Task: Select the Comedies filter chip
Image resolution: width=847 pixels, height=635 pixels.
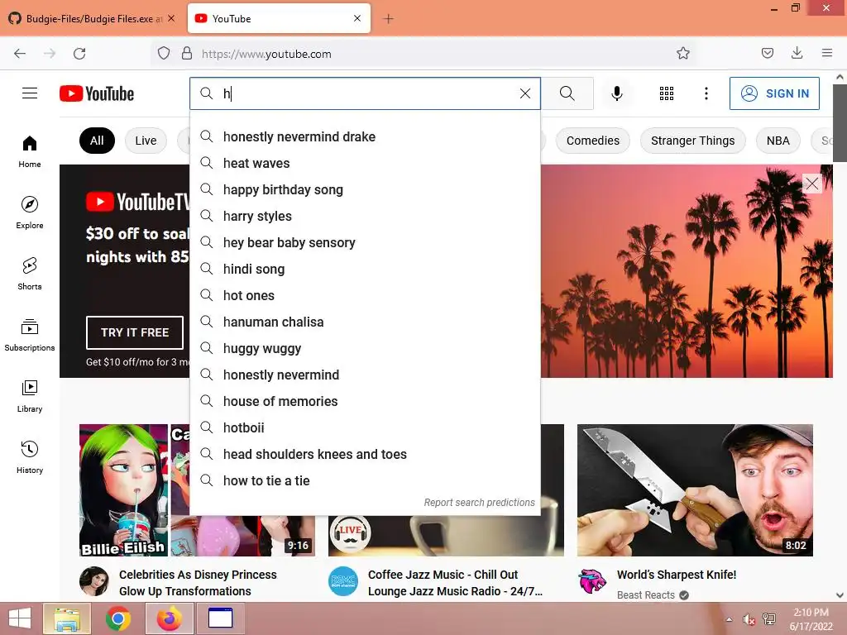Action: [592, 141]
